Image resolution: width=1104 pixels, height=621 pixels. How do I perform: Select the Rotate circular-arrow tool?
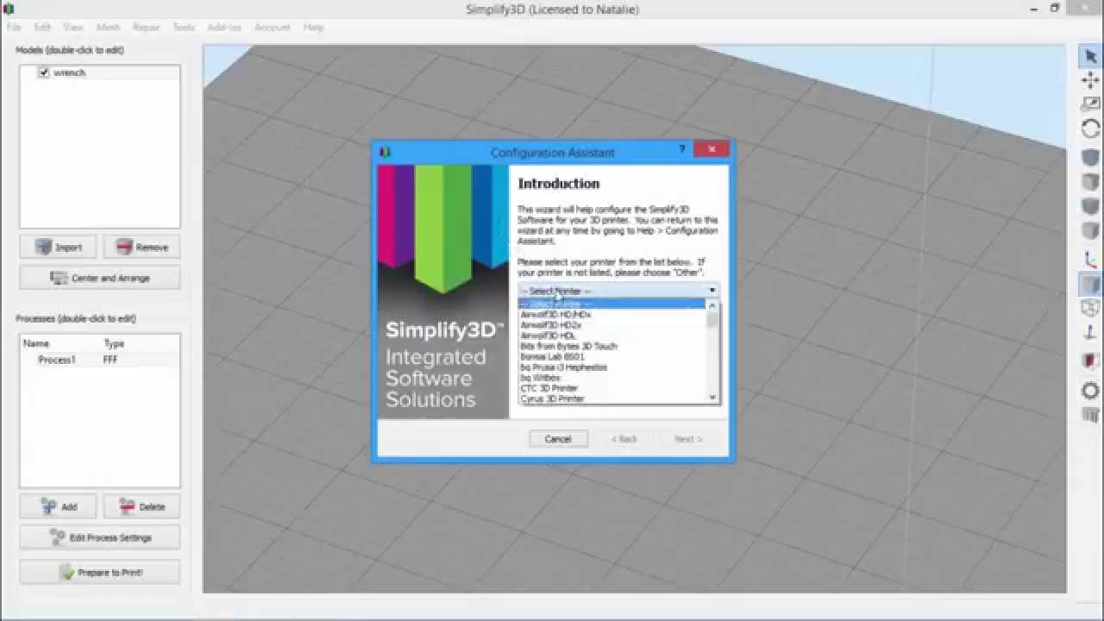tap(1090, 129)
